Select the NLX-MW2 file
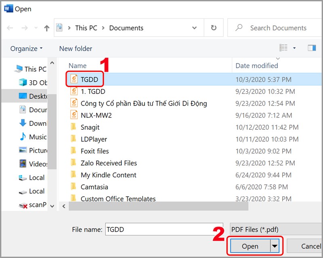This screenshot has height=258, width=323. click(x=96, y=115)
